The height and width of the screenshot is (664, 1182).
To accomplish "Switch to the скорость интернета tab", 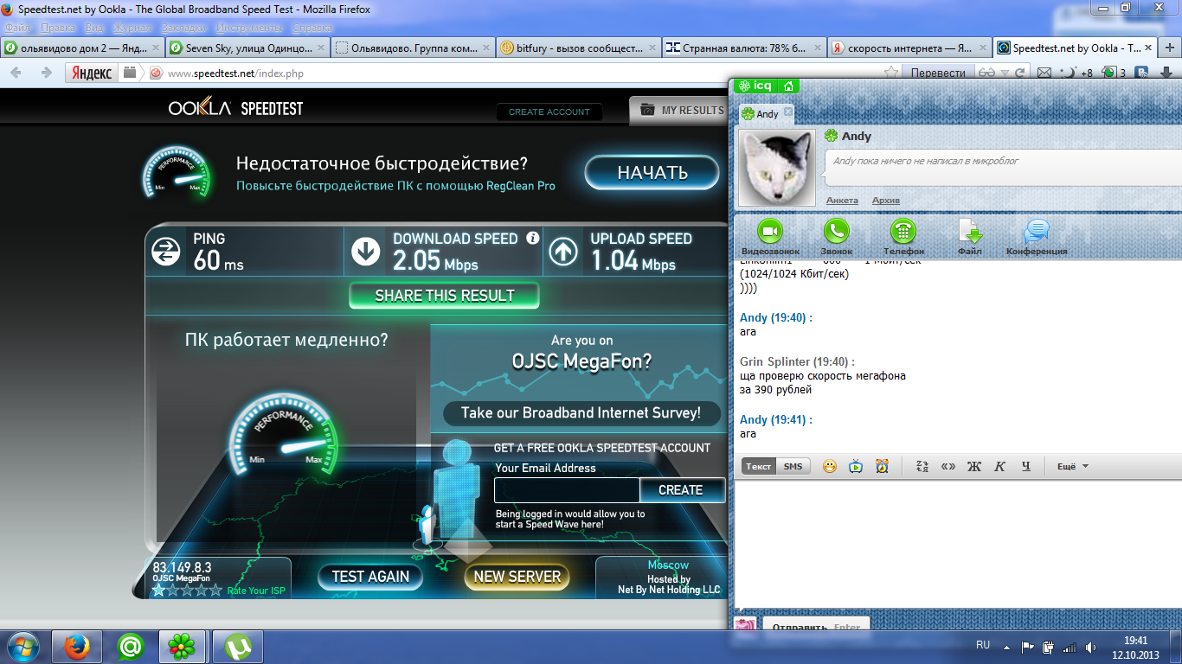I will 909,48.
